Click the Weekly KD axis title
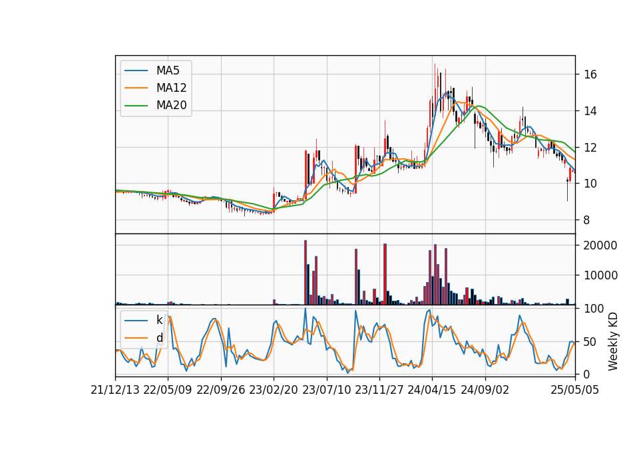 [x=613, y=341]
